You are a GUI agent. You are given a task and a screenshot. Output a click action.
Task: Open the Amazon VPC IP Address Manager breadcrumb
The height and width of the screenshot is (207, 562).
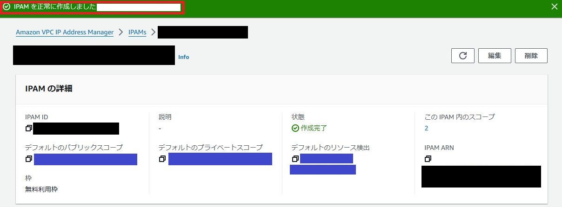(65, 32)
